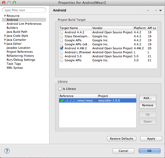Viewport: 165px width, 158px height.
Task: Select the Java Code Style item
Action: click(17, 36)
